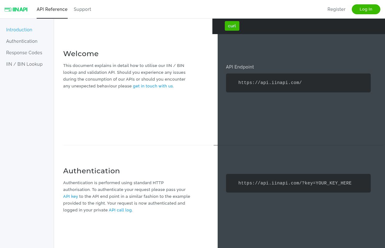
Task: Open the API Reference tab
Action: pyautogui.click(x=52, y=9)
